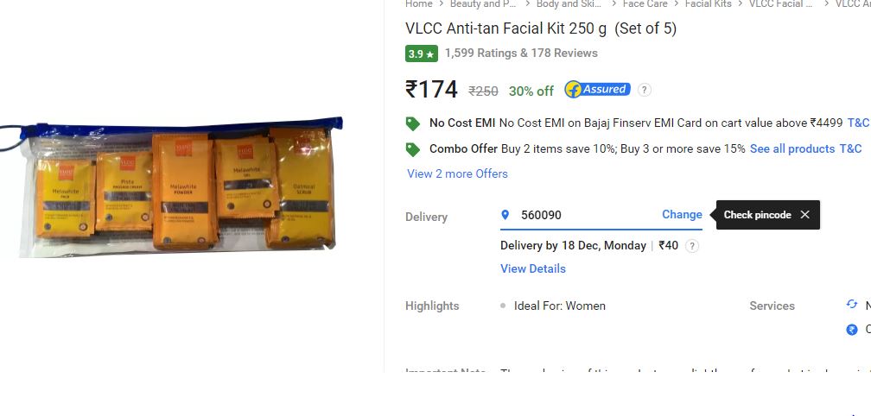Click the location pin icon by pincode

click(x=505, y=215)
